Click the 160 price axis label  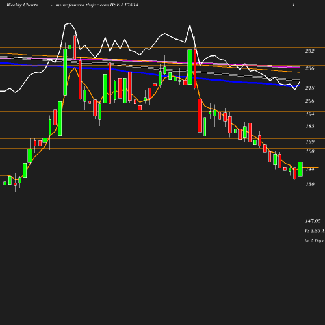(x=309, y=151)
